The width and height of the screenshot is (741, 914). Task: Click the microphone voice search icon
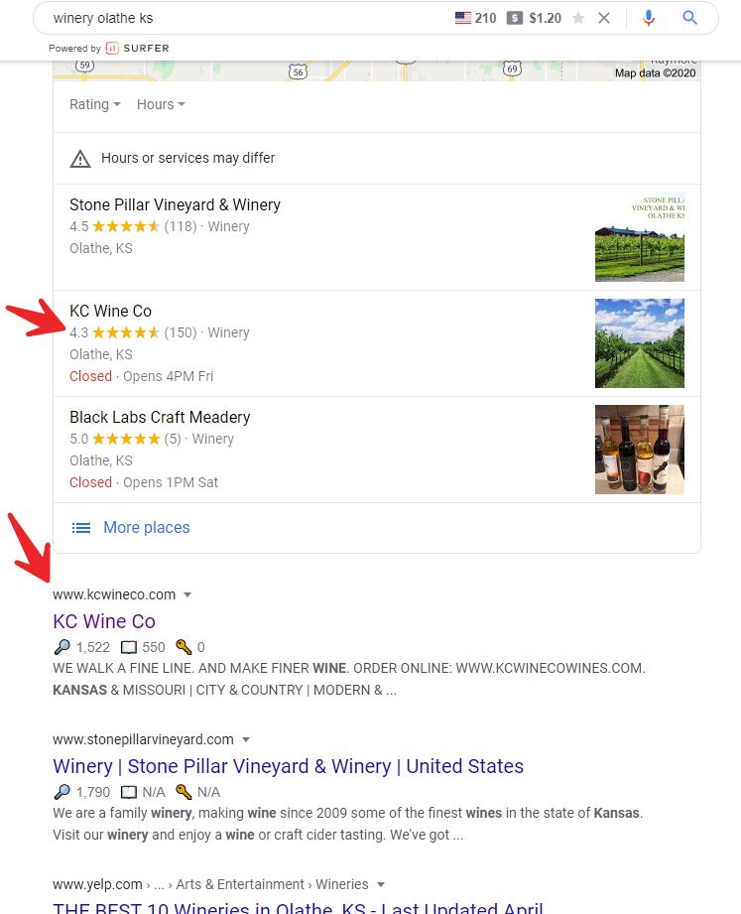point(649,18)
